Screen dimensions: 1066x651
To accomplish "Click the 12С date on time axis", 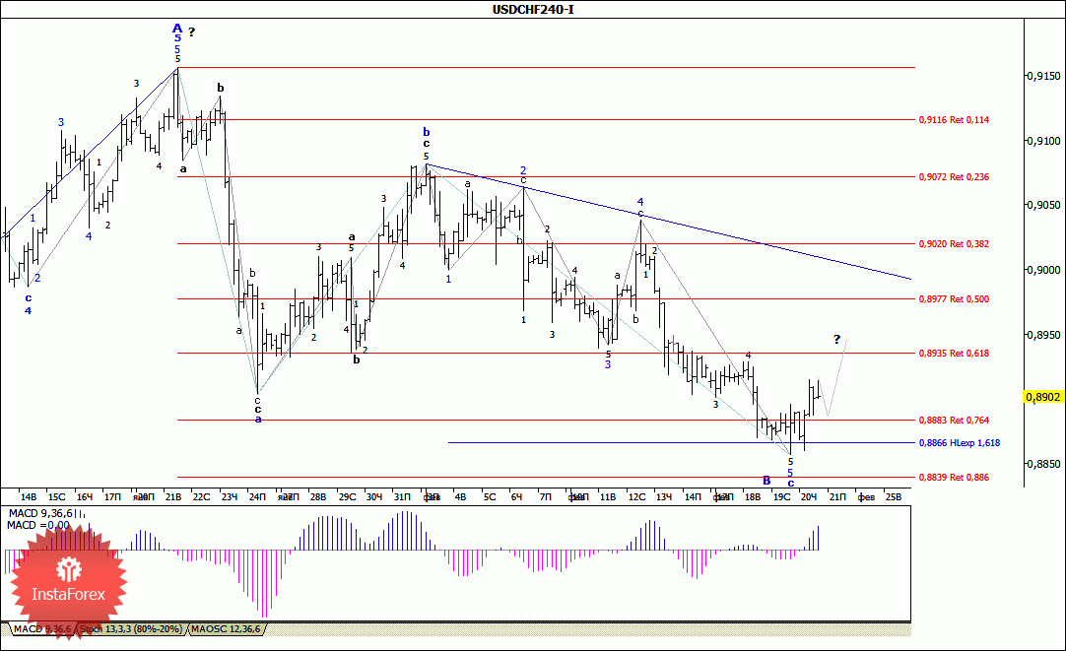I will [x=637, y=496].
